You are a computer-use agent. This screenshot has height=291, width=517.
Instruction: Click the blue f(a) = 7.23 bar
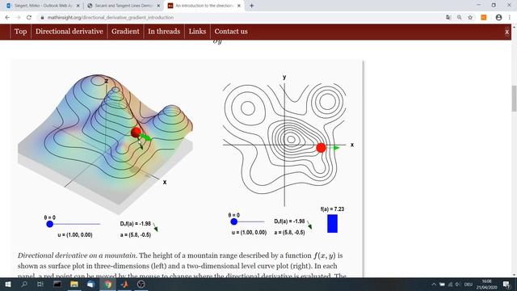(332, 224)
